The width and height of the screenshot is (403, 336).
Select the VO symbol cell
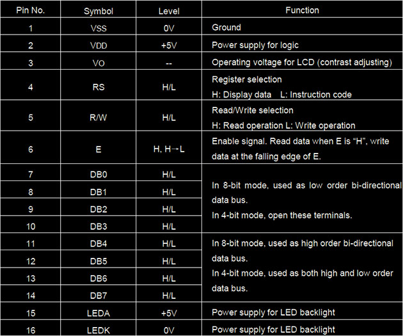[97, 62]
